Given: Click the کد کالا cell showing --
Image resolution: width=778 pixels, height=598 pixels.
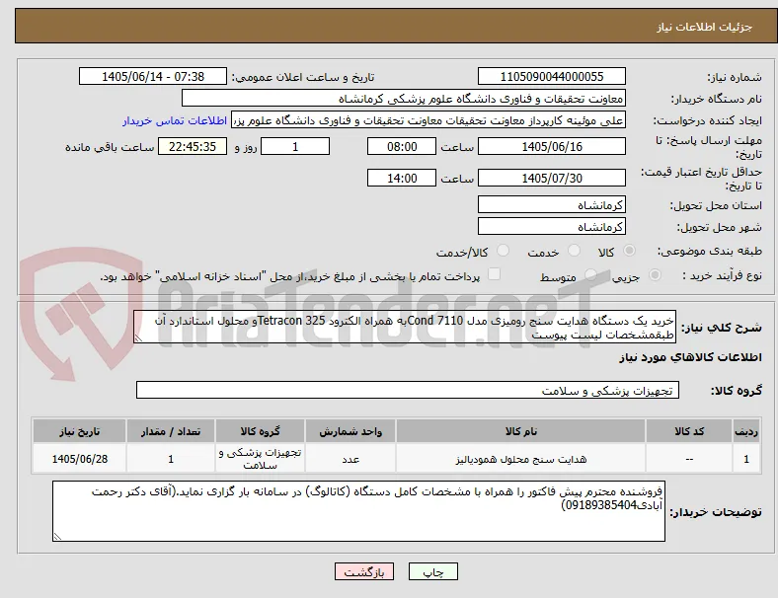Looking at the screenshot, I should (689, 459).
